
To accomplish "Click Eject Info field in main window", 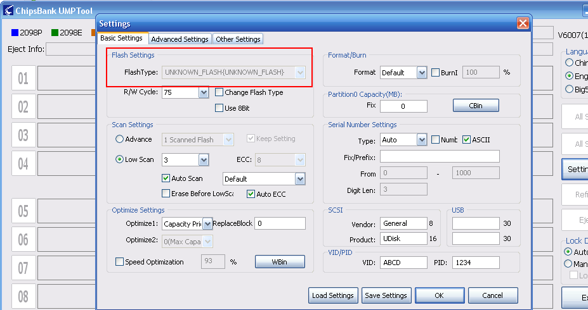I will point(70,49).
